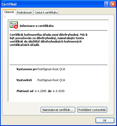Image resolution: width=117 pixels, height=126 pixels.
Task: Click the Informace o certifikátu heading
Action: tap(37, 26)
